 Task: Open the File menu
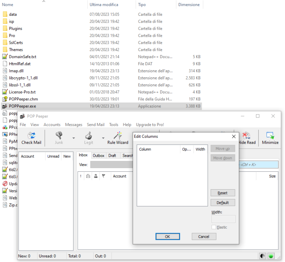(x=23, y=125)
